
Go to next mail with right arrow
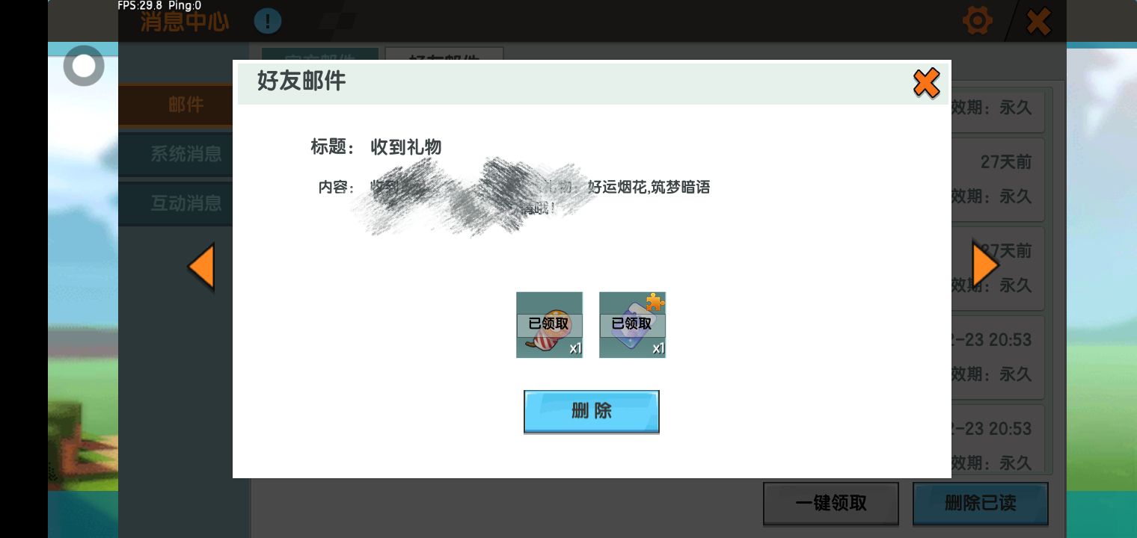[x=984, y=265]
